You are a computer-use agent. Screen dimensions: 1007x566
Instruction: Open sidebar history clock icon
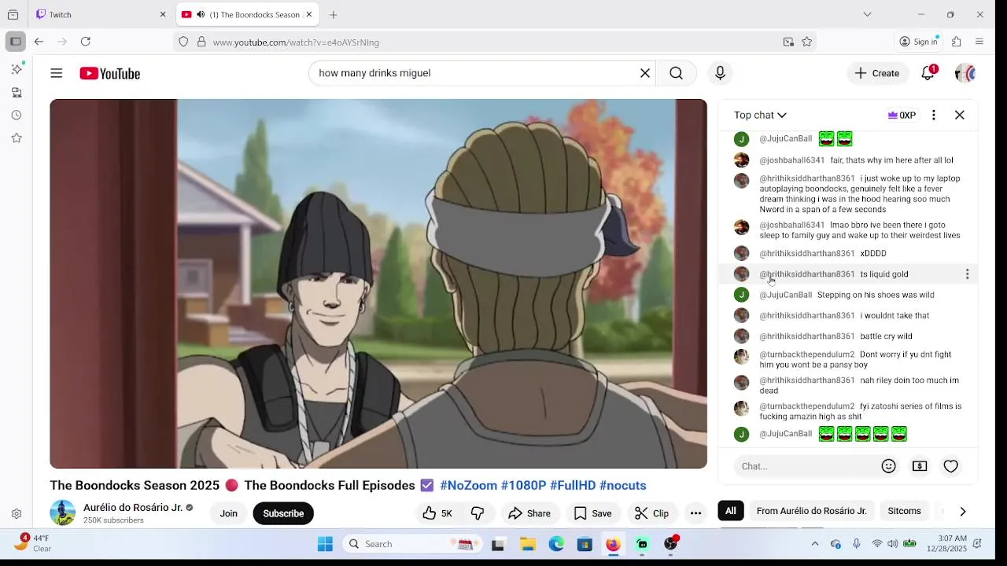(17, 115)
